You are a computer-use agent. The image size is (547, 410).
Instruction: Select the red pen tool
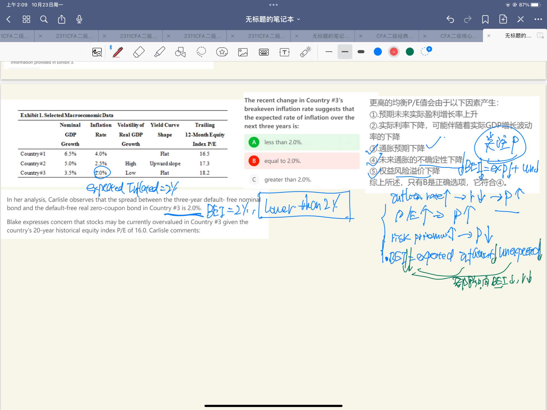coord(118,52)
